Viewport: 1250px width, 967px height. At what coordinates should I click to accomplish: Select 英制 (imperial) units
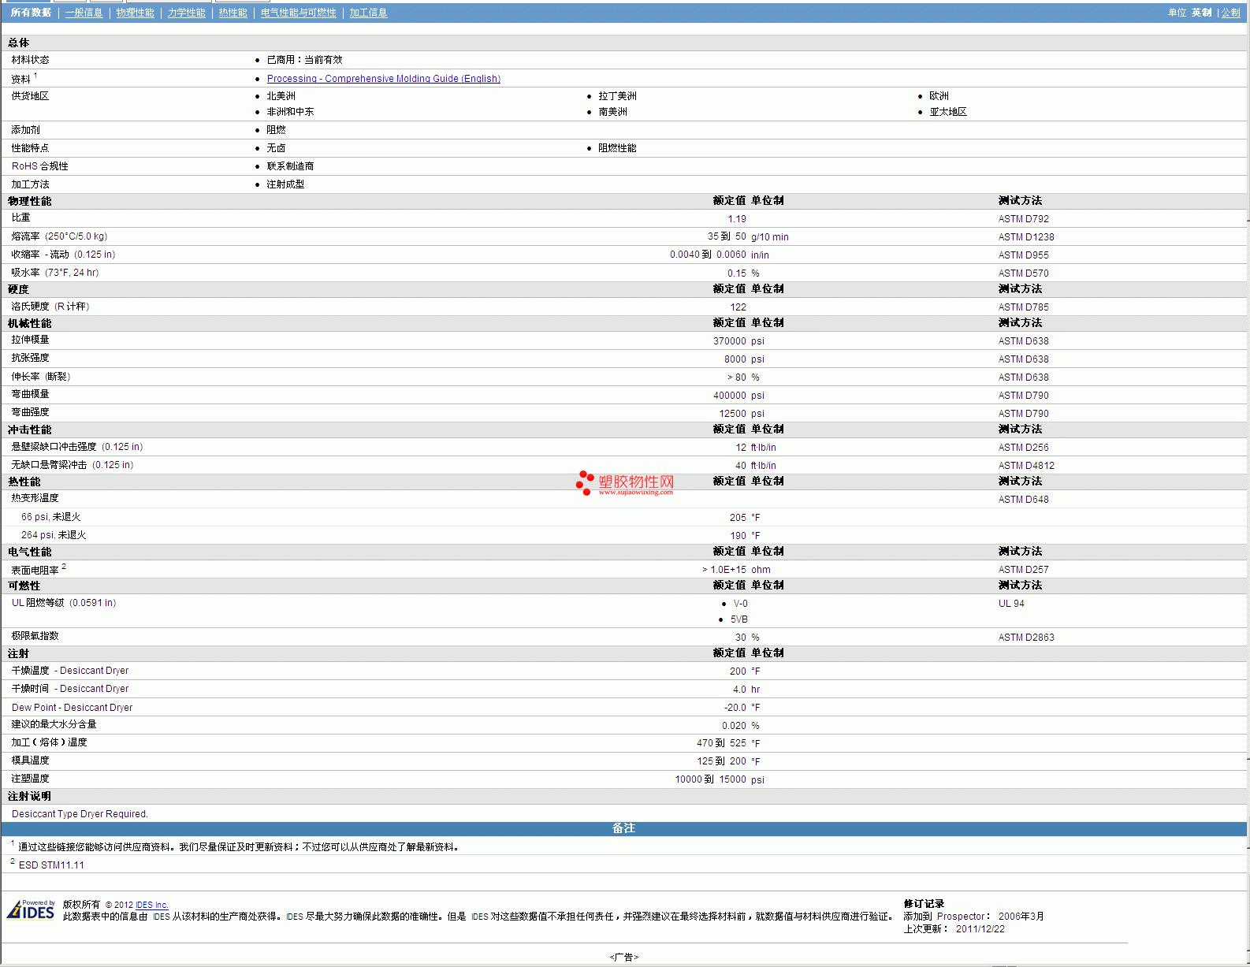(x=1201, y=13)
